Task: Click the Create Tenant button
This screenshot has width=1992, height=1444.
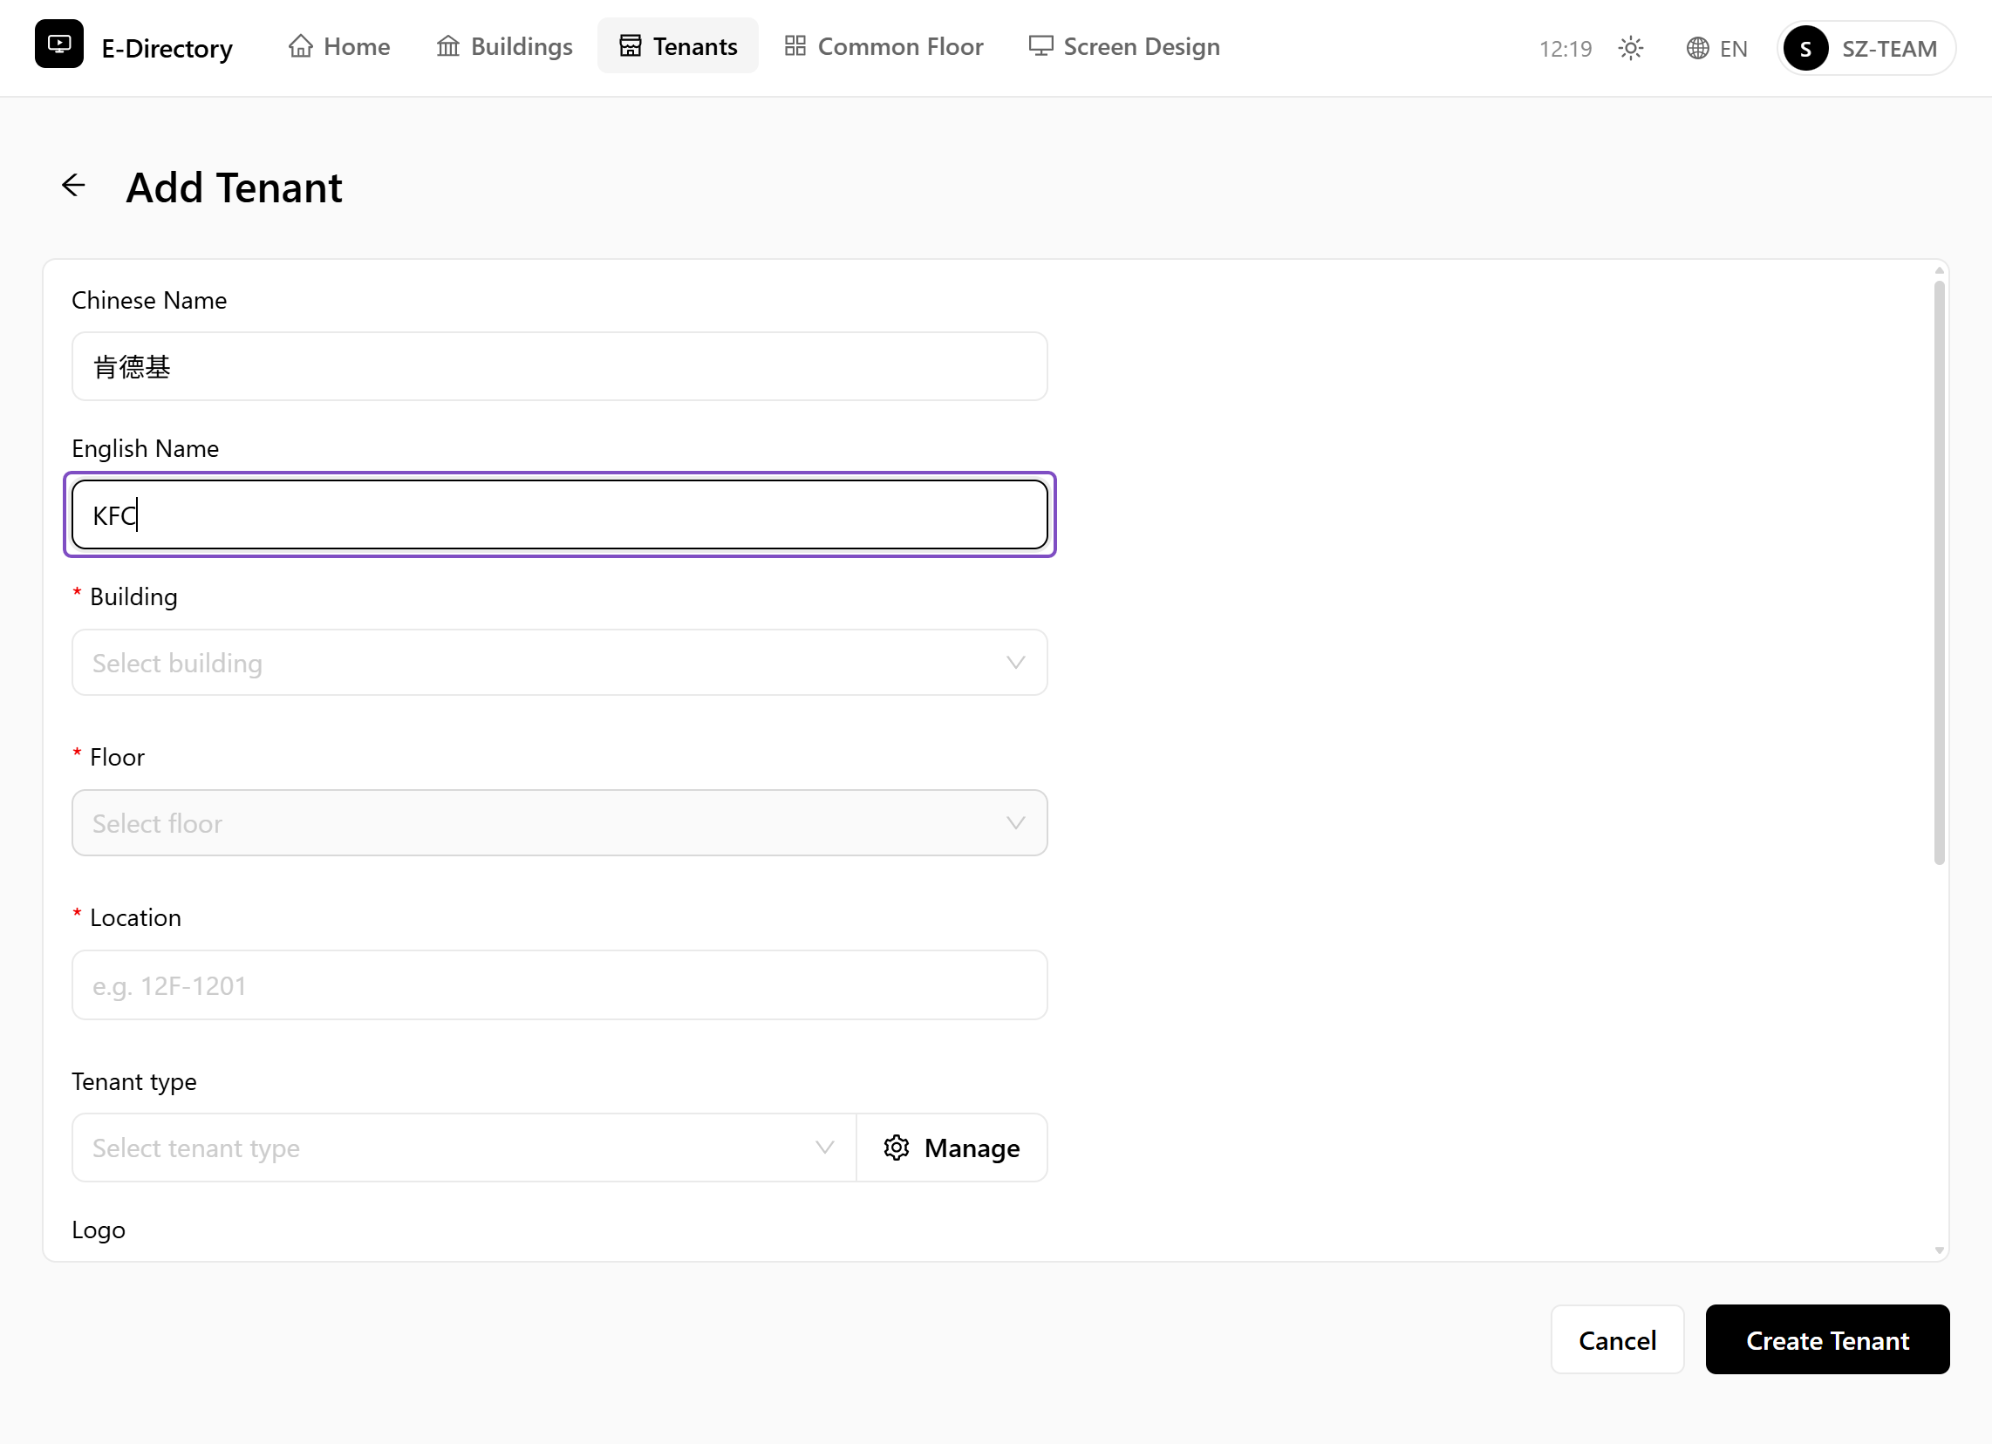Action: tap(1827, 1339)
